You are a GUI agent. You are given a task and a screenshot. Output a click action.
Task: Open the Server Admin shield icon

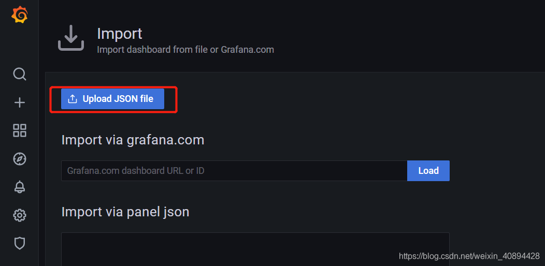[x=20, y=243]
